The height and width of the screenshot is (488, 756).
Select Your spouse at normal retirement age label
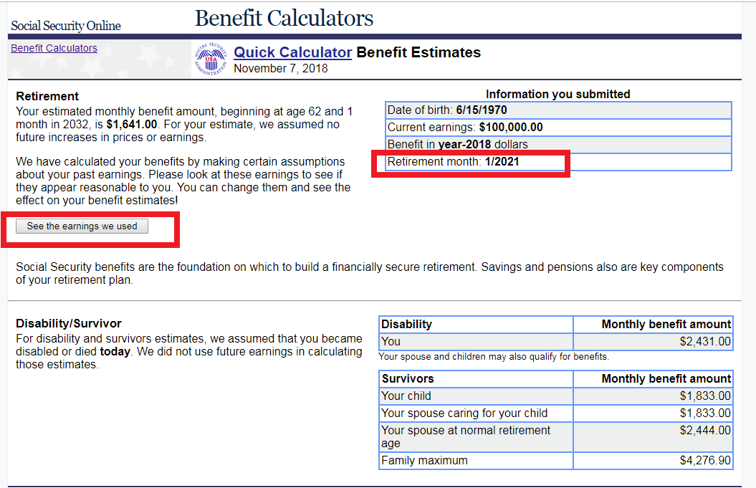tap(466, 436)
